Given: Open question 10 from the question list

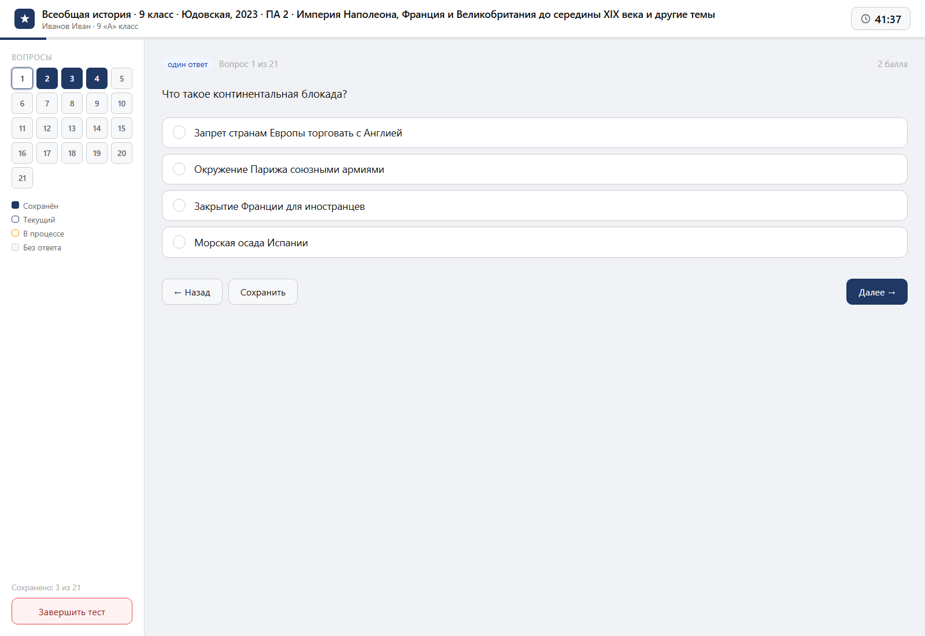Looking at the screenshot, I should (x=121, y=103).
